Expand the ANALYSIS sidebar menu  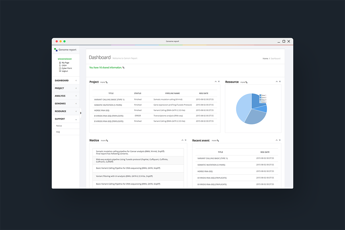click(66, 96)
